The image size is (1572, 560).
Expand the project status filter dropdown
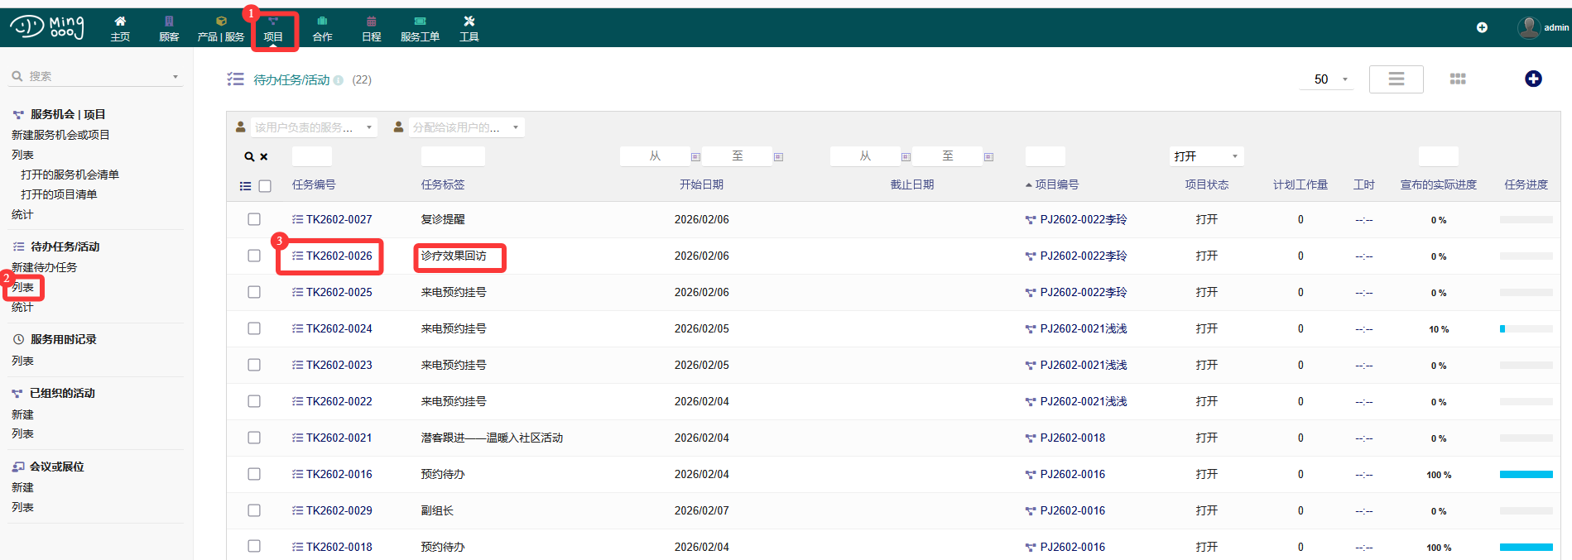(x=1206, y=156)
